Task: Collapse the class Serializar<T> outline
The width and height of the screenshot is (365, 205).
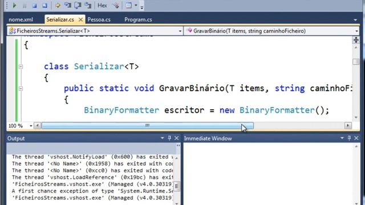Action: (21, 67)
